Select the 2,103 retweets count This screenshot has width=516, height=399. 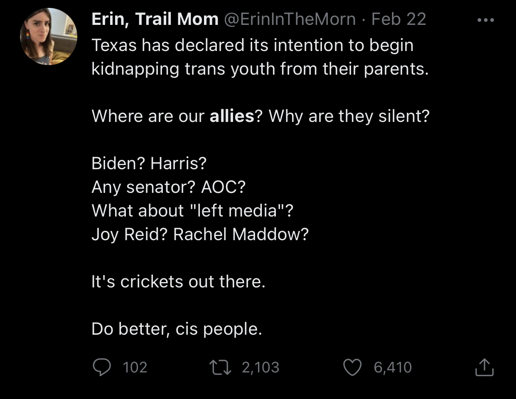point(260,367)
